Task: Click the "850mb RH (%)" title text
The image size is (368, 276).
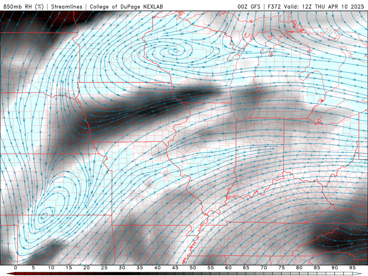Action: tap(23, 6)
